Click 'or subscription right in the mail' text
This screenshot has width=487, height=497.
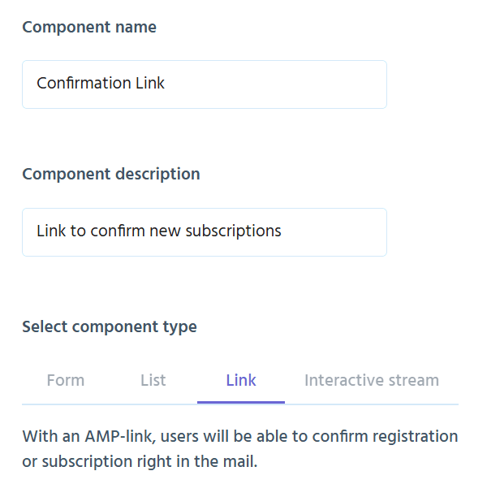pyautogui.click(x=140, y=463)
